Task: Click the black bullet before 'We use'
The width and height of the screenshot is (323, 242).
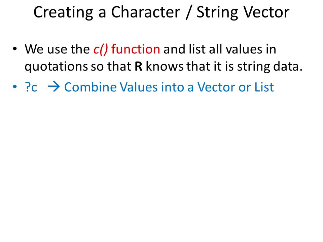Action: [x=14, y=49]
